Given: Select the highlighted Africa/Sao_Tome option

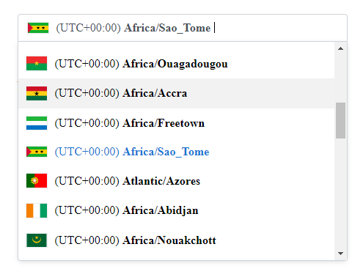Looking at the screenshot, I should (176, 152).
